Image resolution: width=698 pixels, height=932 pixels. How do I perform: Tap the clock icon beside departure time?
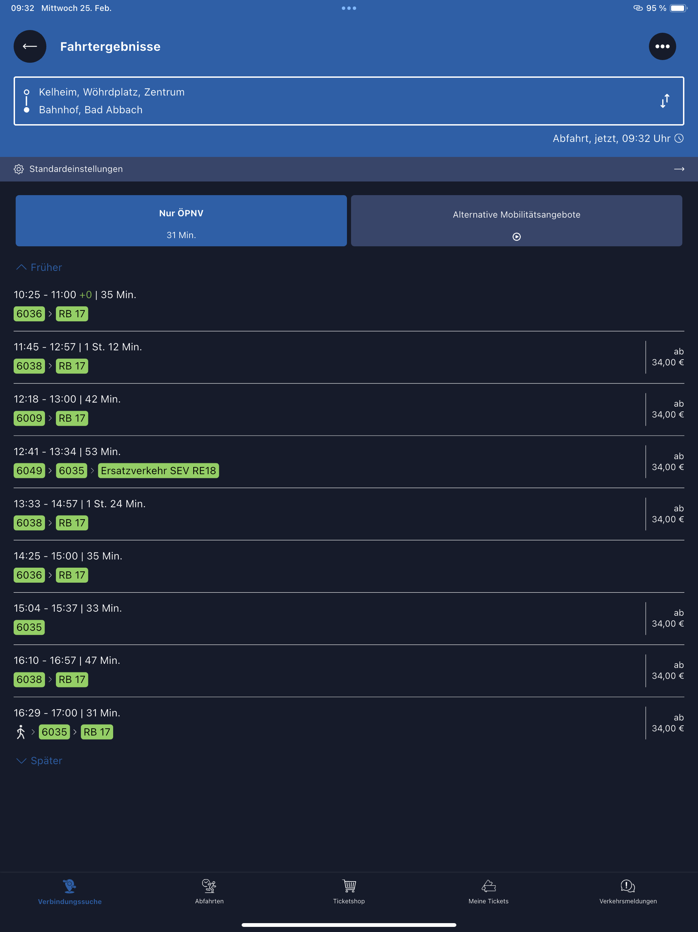click(679, 138)
